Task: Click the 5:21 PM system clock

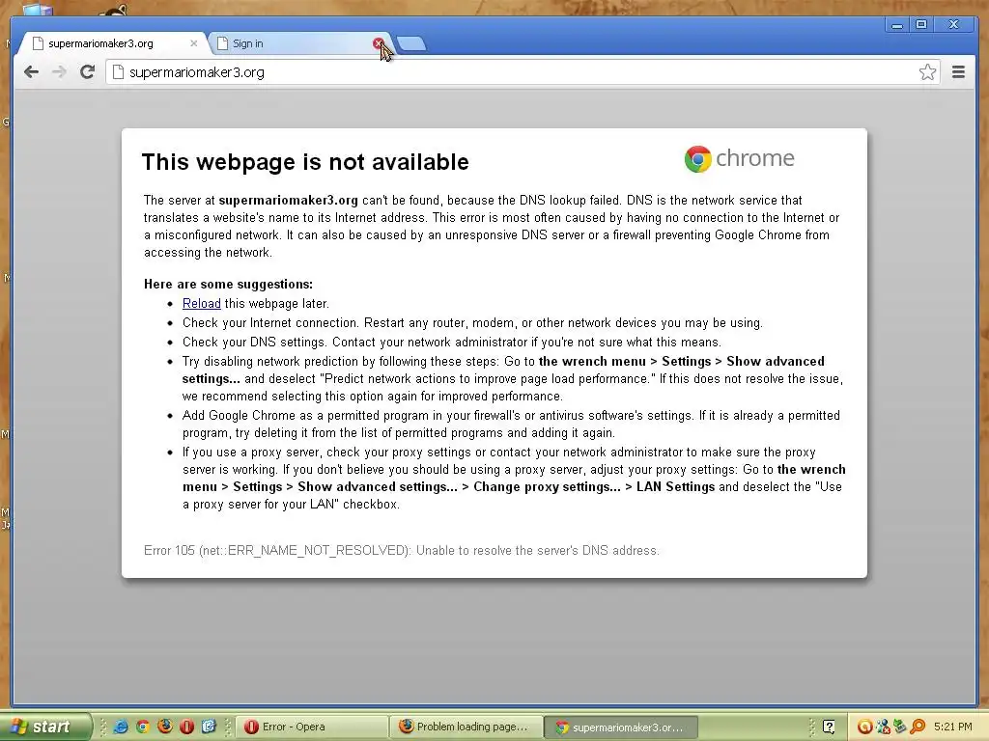Action: pos(953,727)
